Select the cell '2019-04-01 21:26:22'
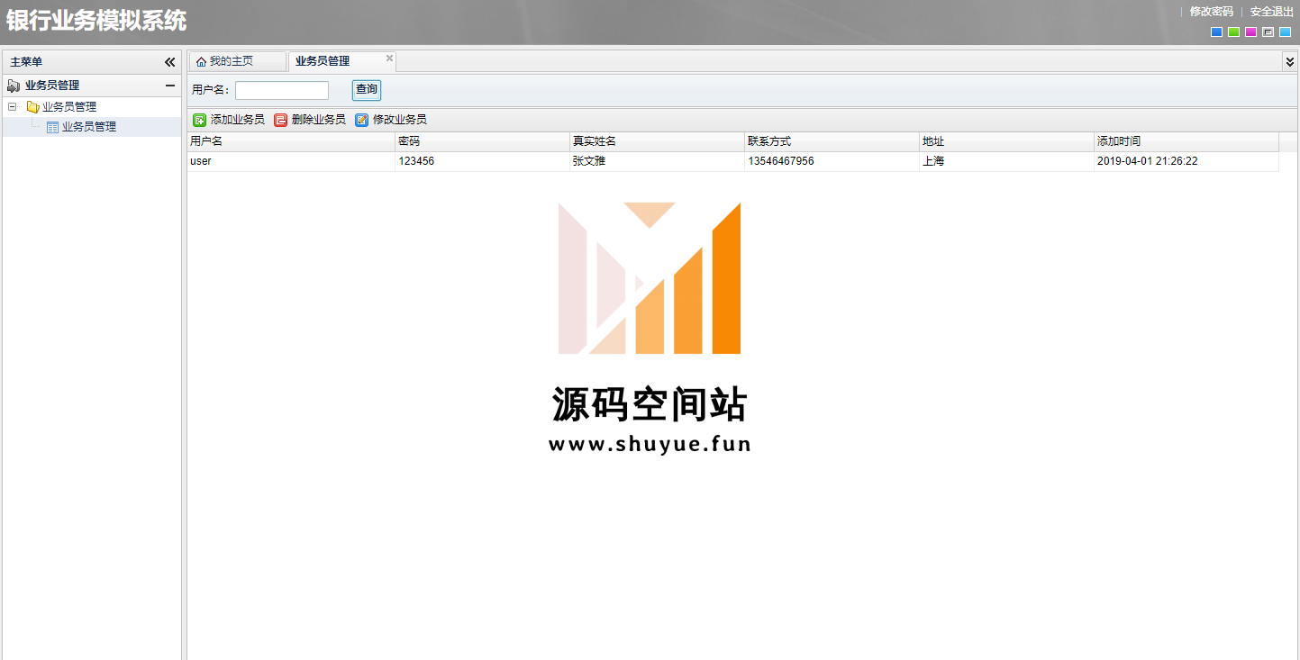This screenshot has width=1300, height=660. point(1186,162)
